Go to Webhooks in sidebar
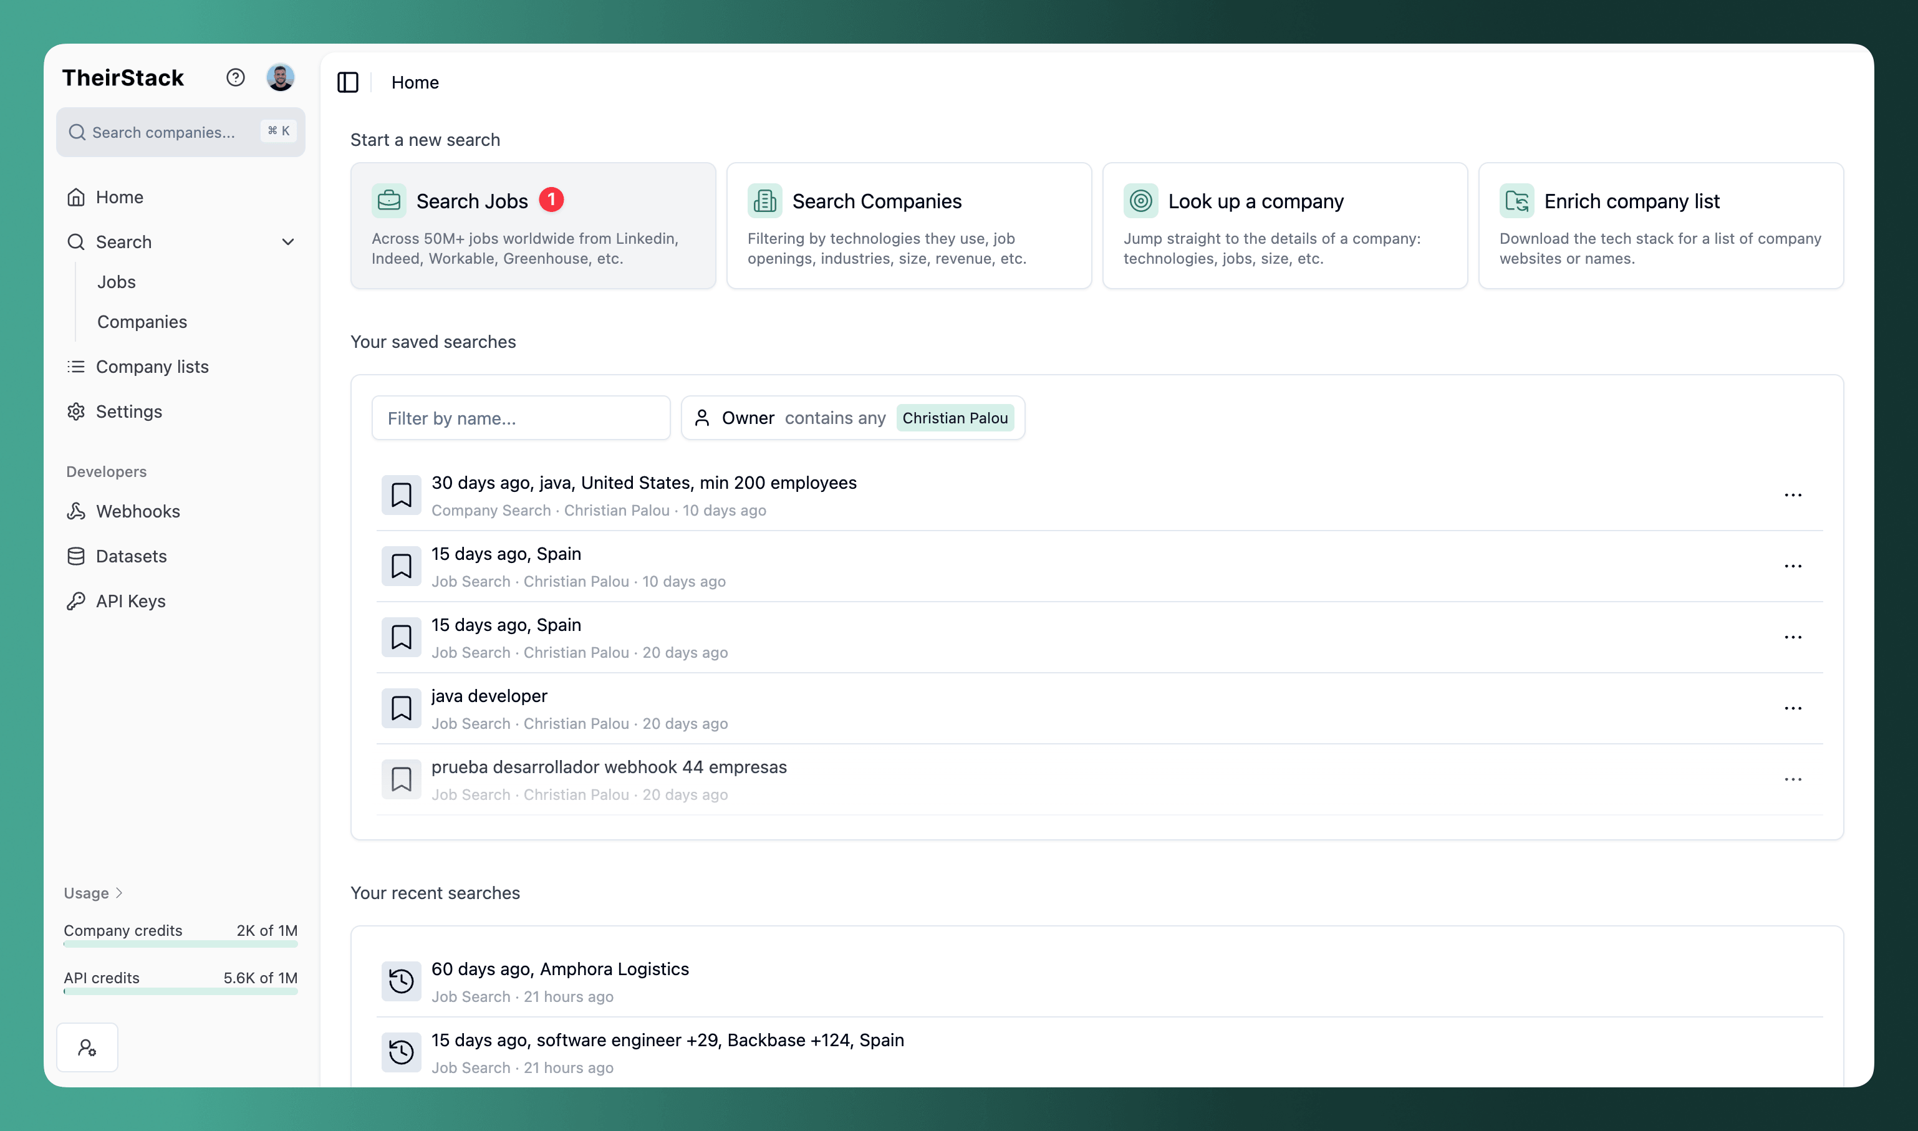1918x1131 pixels. 138,511
